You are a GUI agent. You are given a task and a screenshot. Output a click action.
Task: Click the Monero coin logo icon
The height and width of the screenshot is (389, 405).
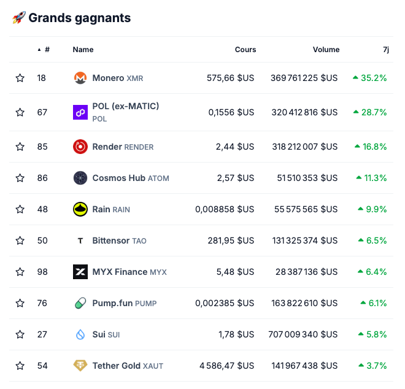tap(80, 79)
